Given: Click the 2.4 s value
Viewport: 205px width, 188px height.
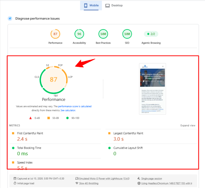Looking at the screenshot, I should pos(22,139).
